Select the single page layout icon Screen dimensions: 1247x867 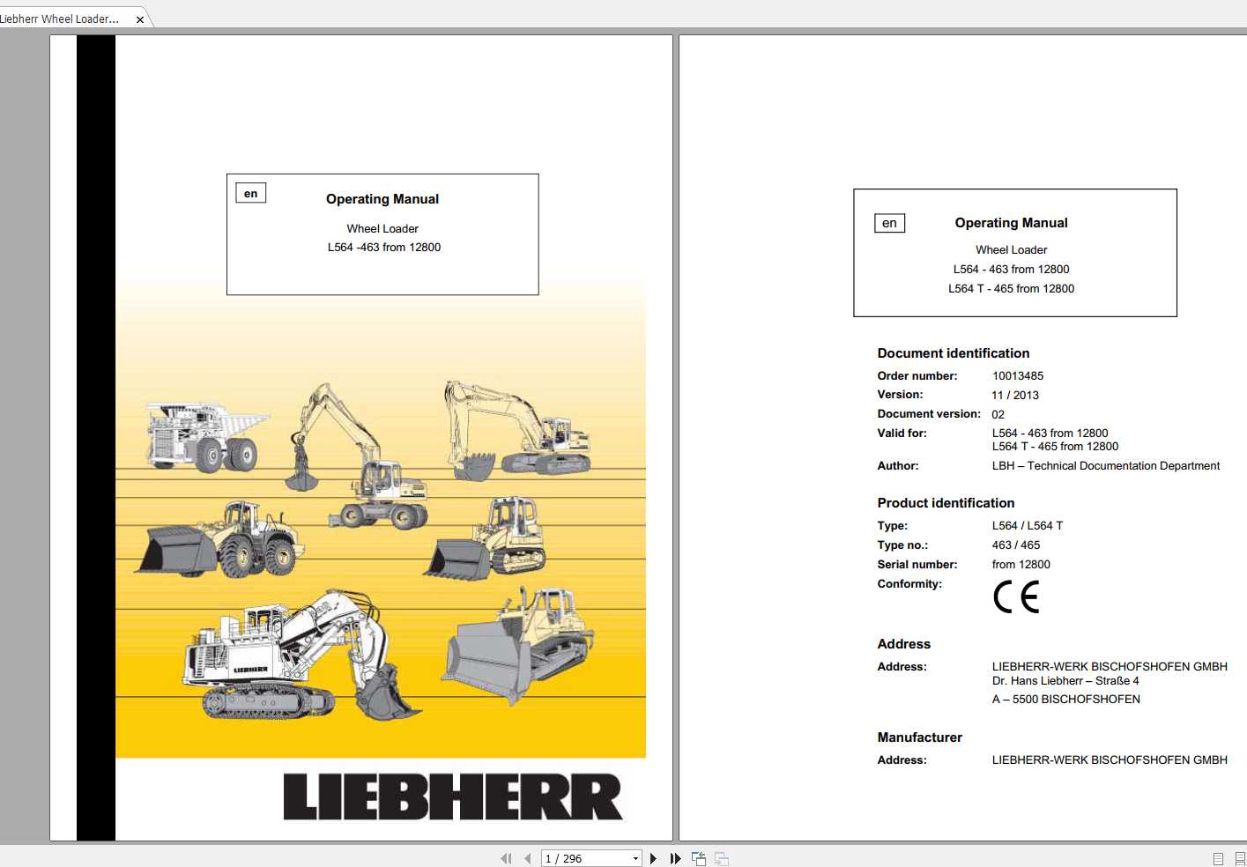(1218, 857)
